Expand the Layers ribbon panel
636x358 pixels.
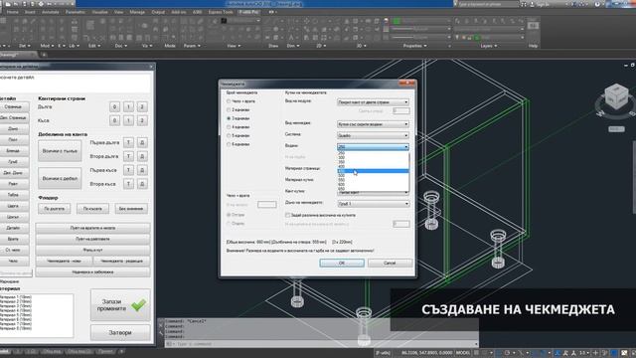(x=489, y=46)
